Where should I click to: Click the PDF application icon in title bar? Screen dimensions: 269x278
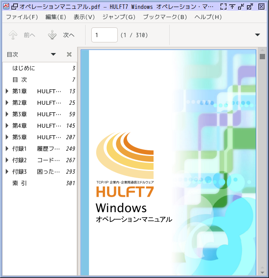click(x=6, y=6)
